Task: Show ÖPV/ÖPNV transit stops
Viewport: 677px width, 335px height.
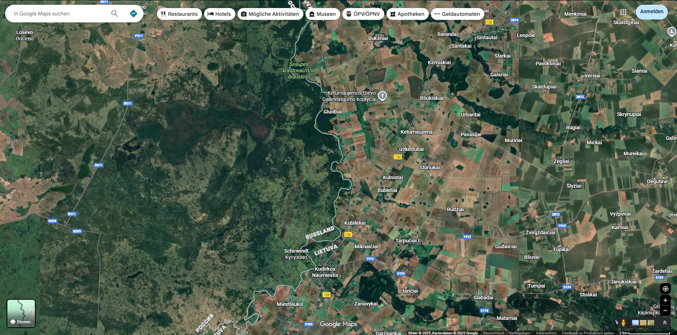Action: [363, 14]
